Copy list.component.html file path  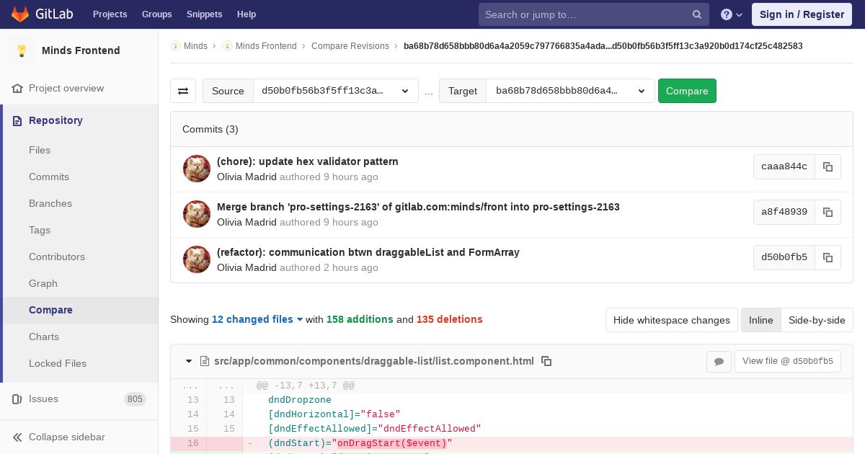coord(546,361)
